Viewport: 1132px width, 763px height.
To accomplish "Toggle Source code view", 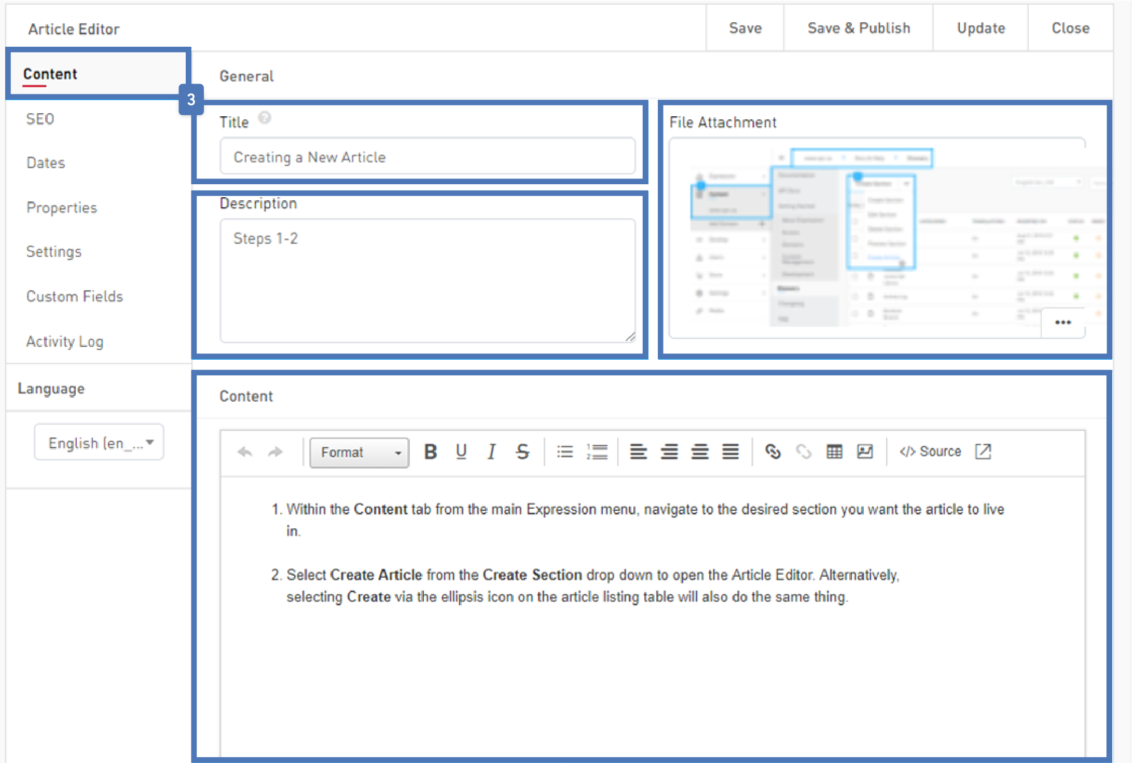I will (x=931, y=452).
